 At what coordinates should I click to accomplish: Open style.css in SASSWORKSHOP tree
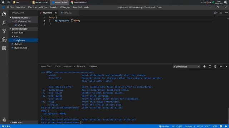click(x=18, y=44)
